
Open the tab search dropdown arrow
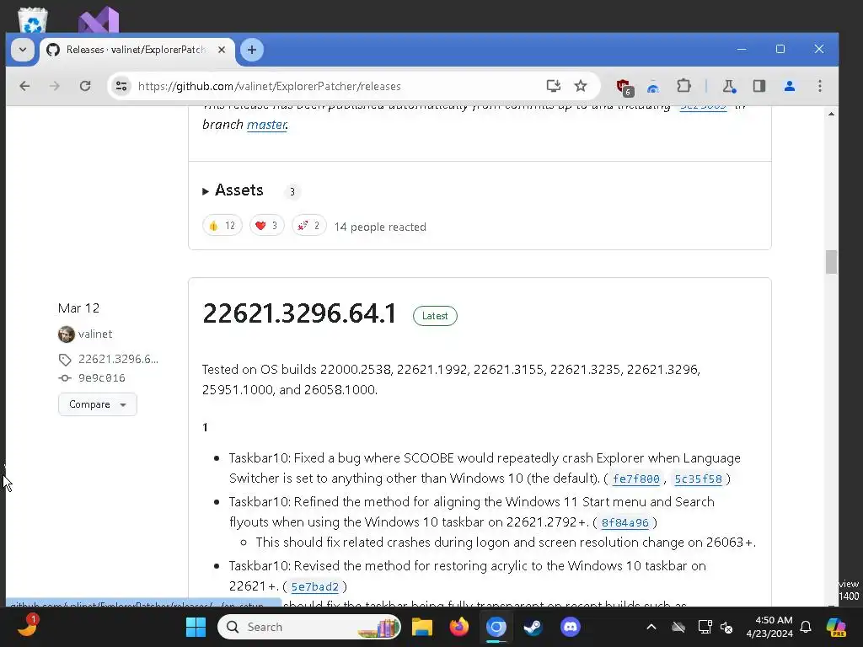[23, 50]
